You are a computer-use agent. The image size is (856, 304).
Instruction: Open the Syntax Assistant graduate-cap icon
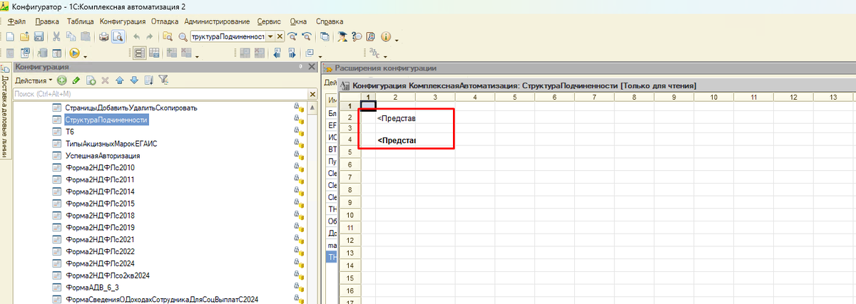(x=342, y=36)
